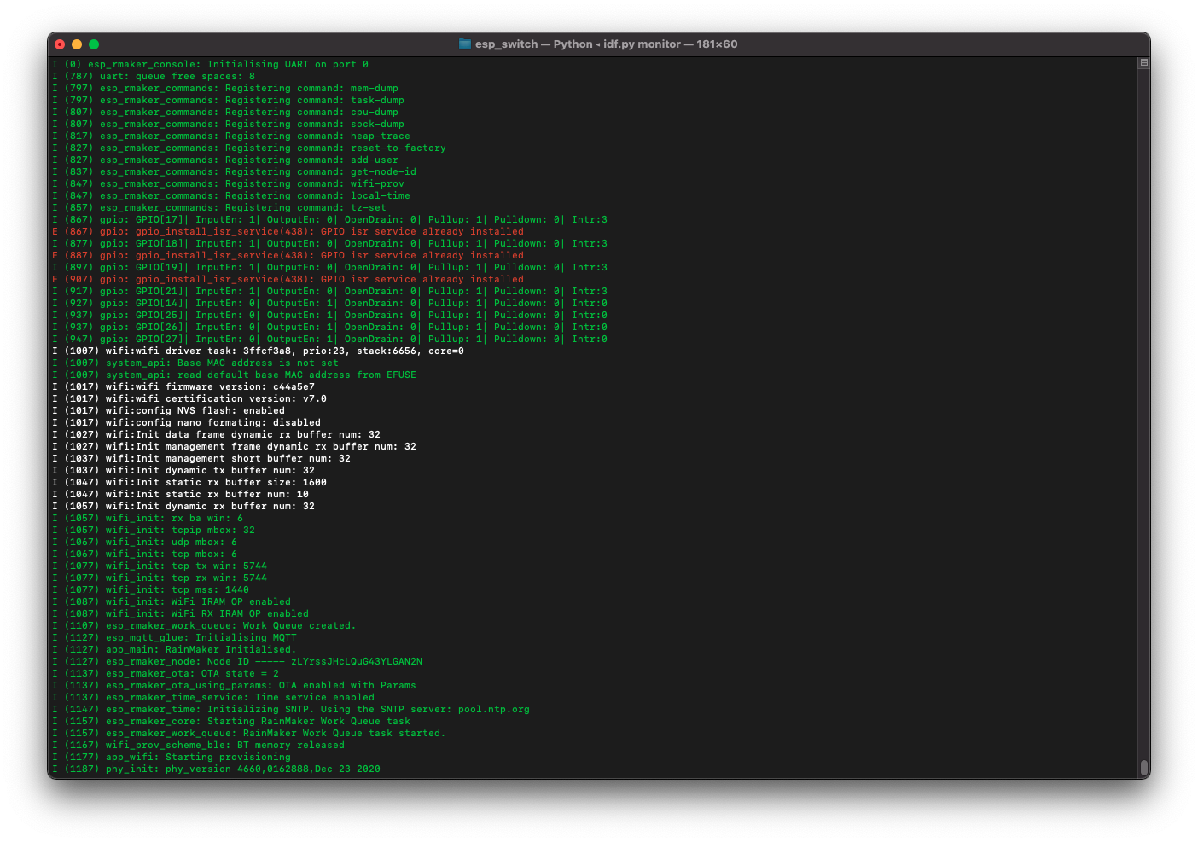
Task: Click the line 'Initialising UART on port 0'
Action: [211, 64]
